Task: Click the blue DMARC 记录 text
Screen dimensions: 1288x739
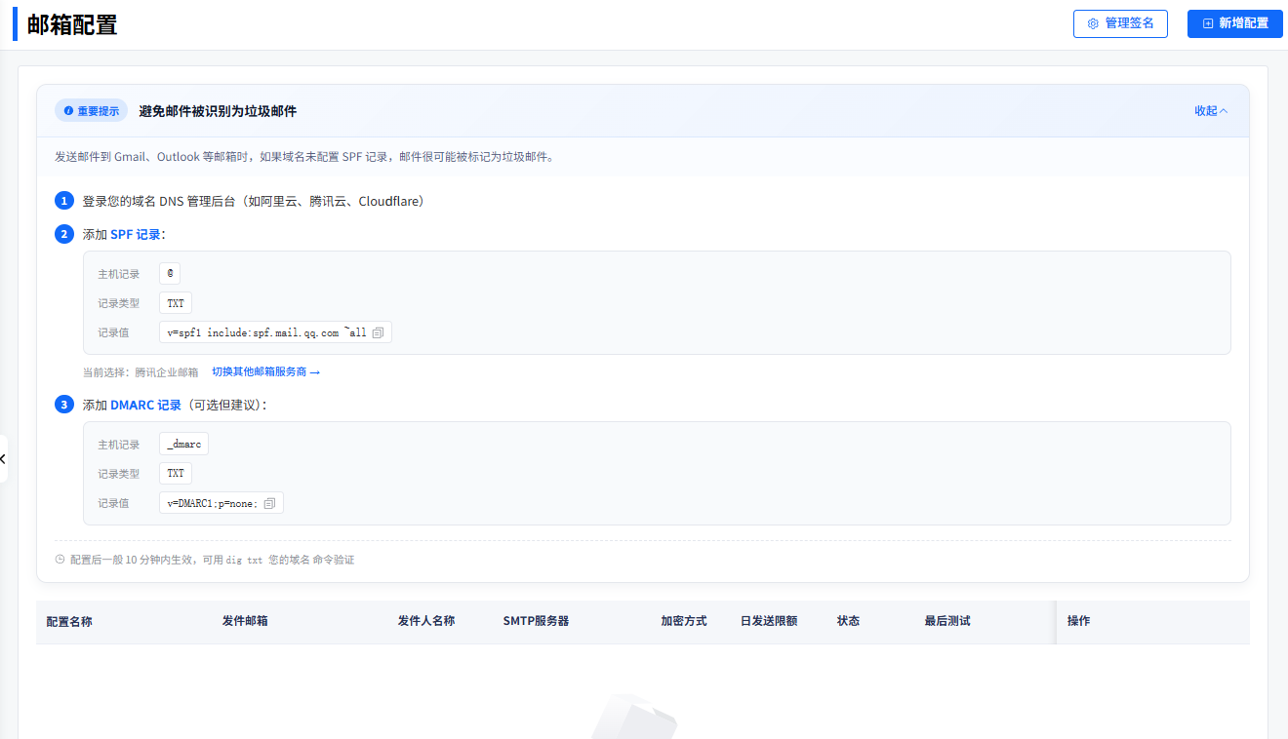Action: point(145,405)
